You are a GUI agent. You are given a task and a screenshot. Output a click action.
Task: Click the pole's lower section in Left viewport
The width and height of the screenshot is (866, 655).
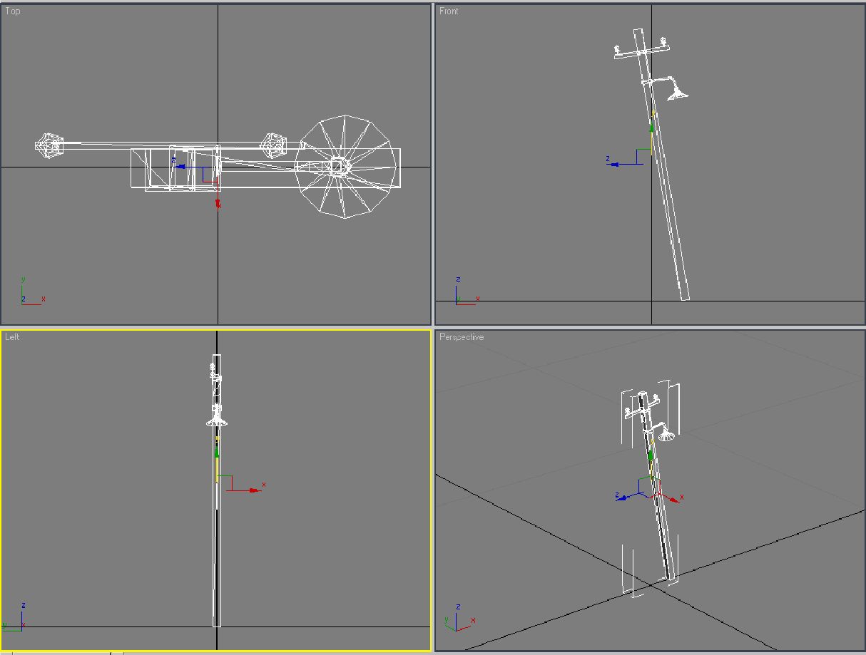pos(217,570)
